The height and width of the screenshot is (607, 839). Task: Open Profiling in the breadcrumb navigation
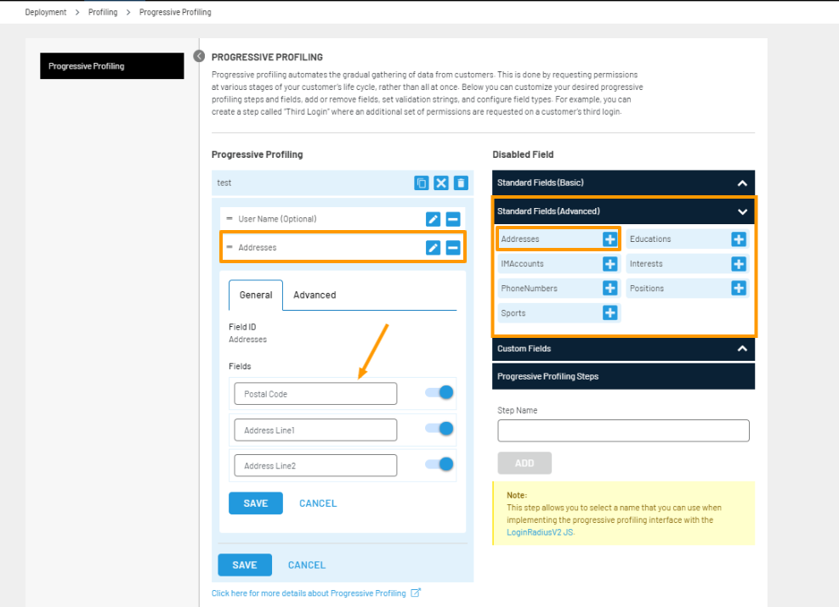[x=102, y=12]
